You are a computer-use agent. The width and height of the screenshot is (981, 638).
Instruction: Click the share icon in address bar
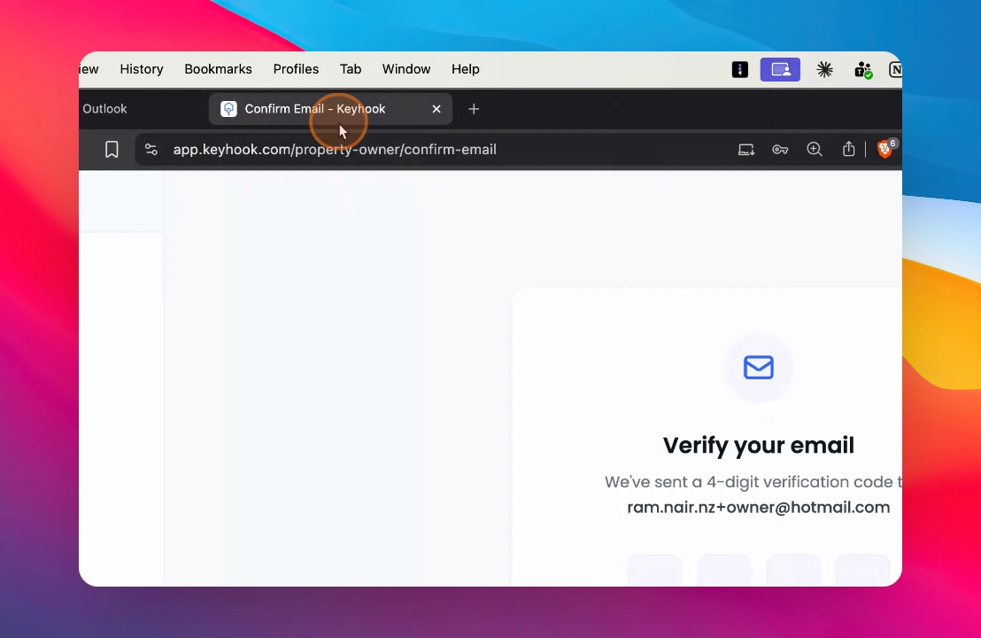pos(848,149)
